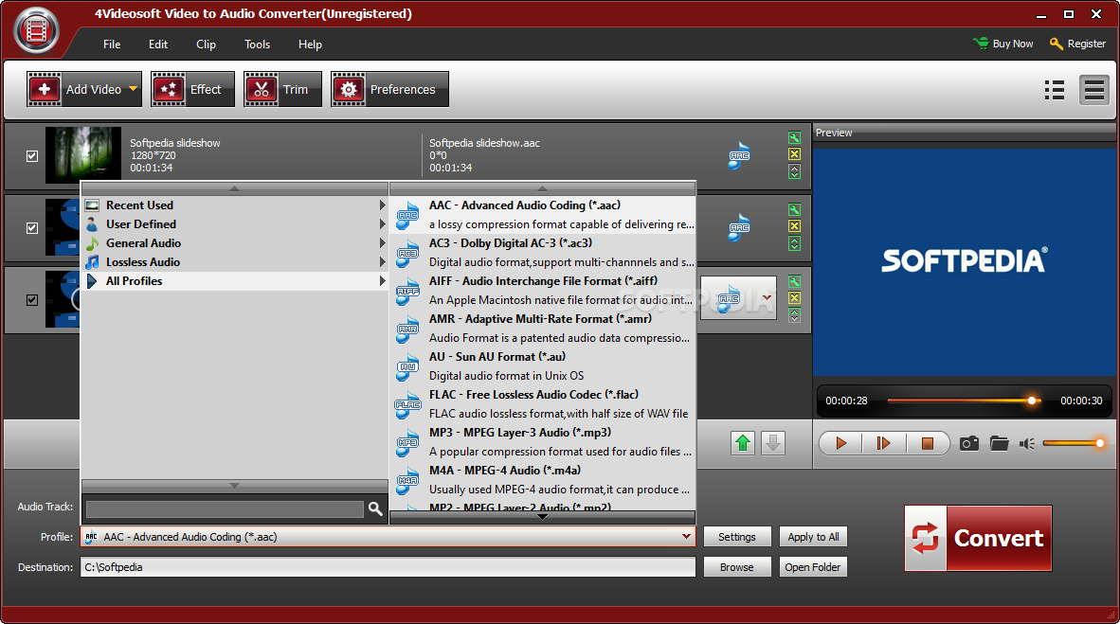Expand the General Audio category

[x=235, y=243]
